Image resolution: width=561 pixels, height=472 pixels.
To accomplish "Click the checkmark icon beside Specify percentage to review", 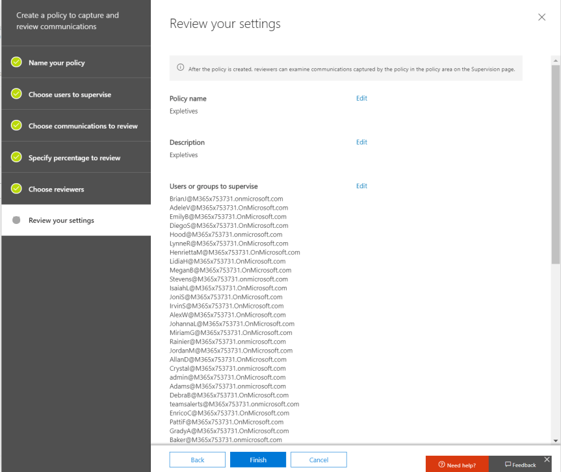I will (x=17, y=158).
